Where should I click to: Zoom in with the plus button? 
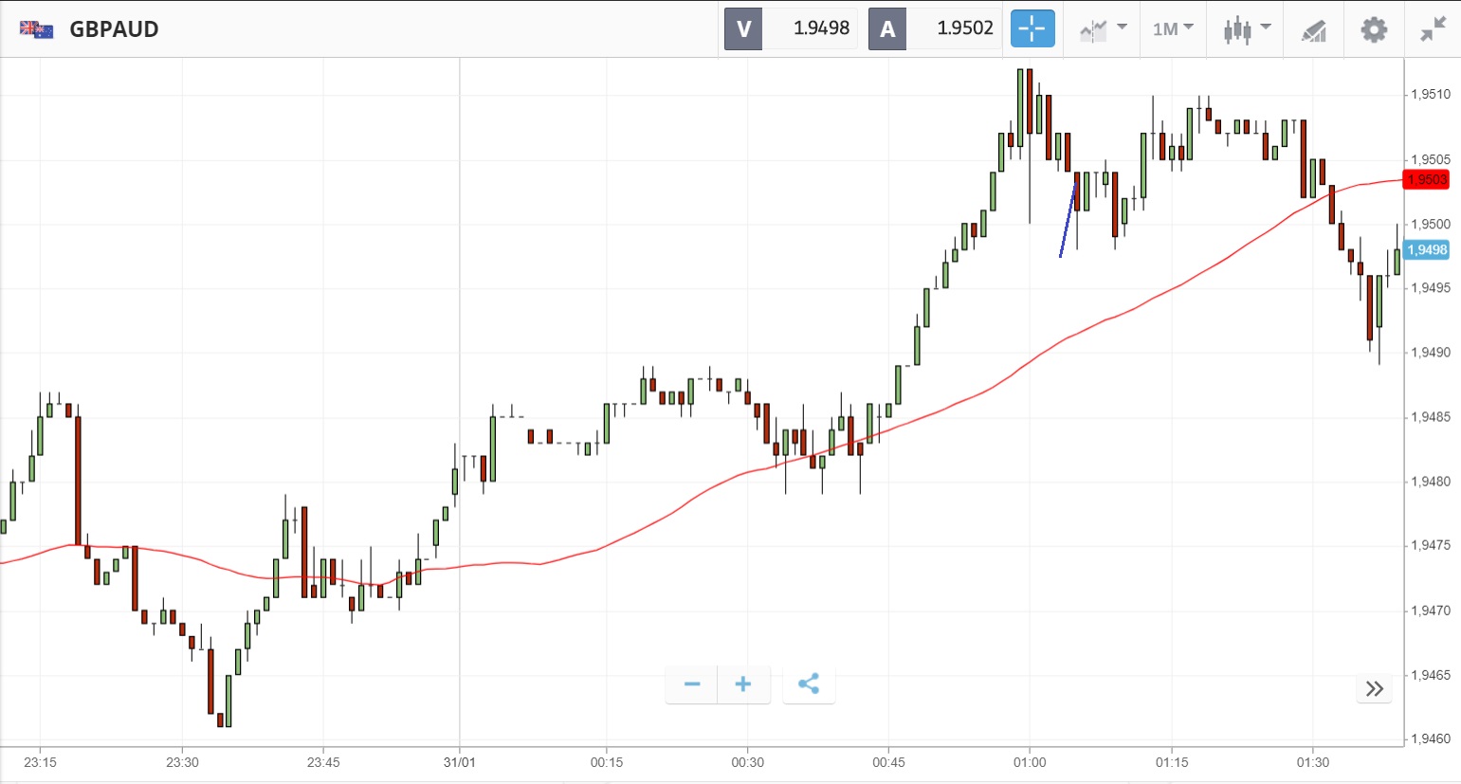coord(743,684)
